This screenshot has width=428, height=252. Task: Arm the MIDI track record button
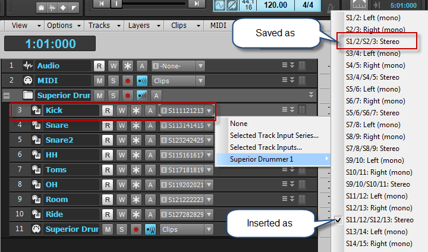pyautogui.click(x=127, y=80)
